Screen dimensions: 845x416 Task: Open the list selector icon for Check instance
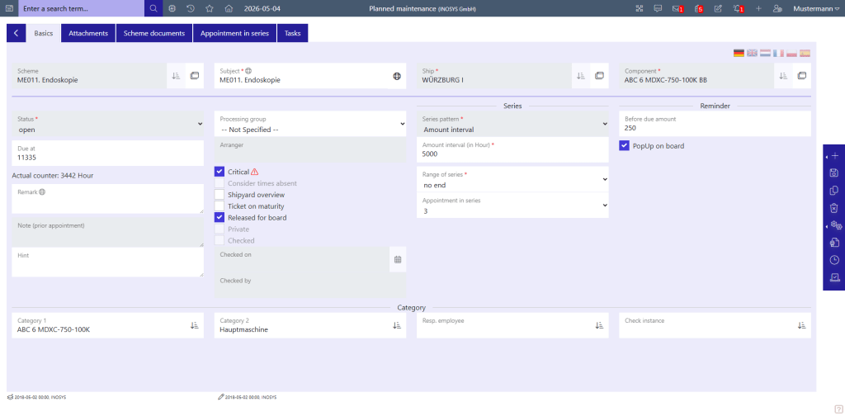tap(802, 325)
